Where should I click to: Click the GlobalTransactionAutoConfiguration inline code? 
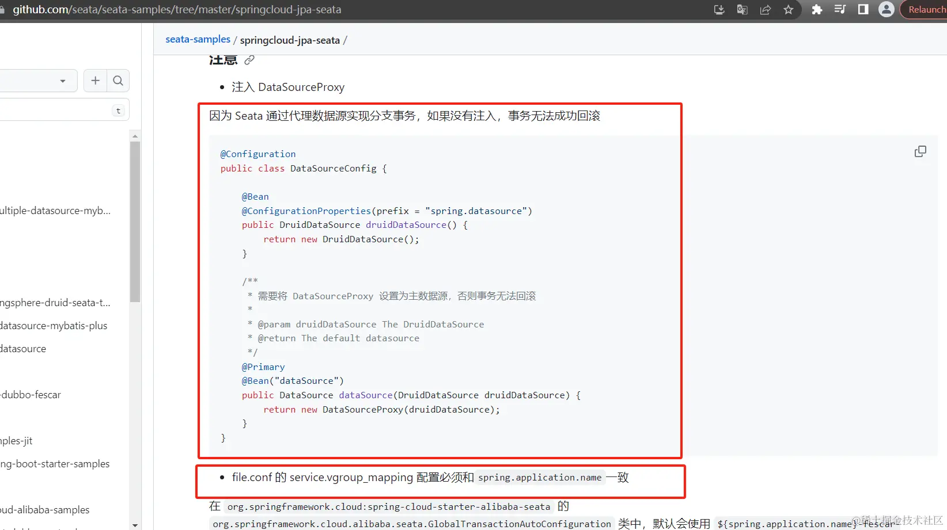coord(412,524)
